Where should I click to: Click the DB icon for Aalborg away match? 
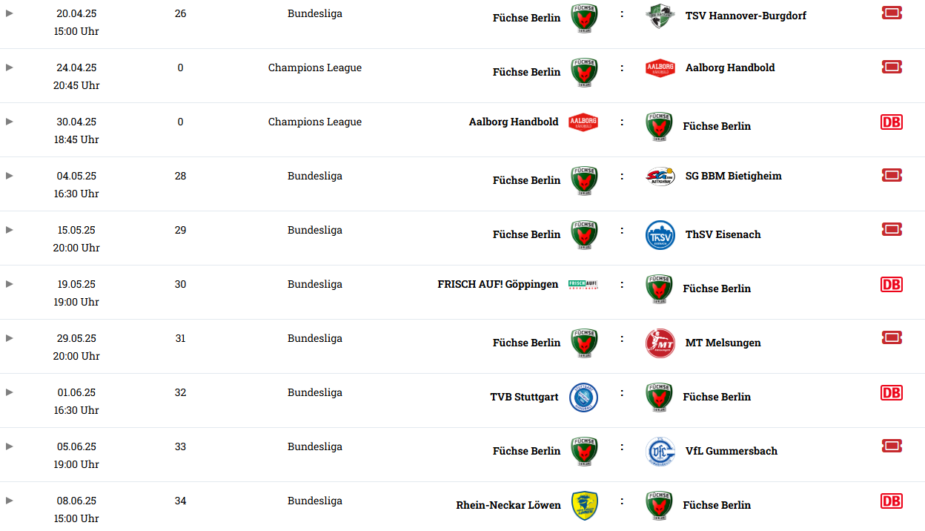click(x=891, y=122)
